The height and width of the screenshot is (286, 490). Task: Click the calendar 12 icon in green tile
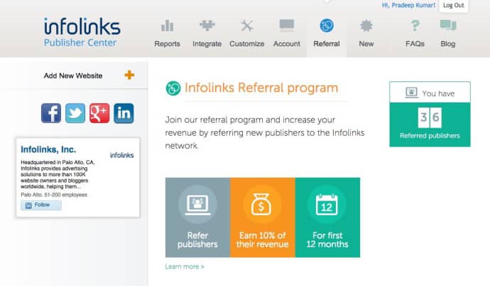click(327, 205)
